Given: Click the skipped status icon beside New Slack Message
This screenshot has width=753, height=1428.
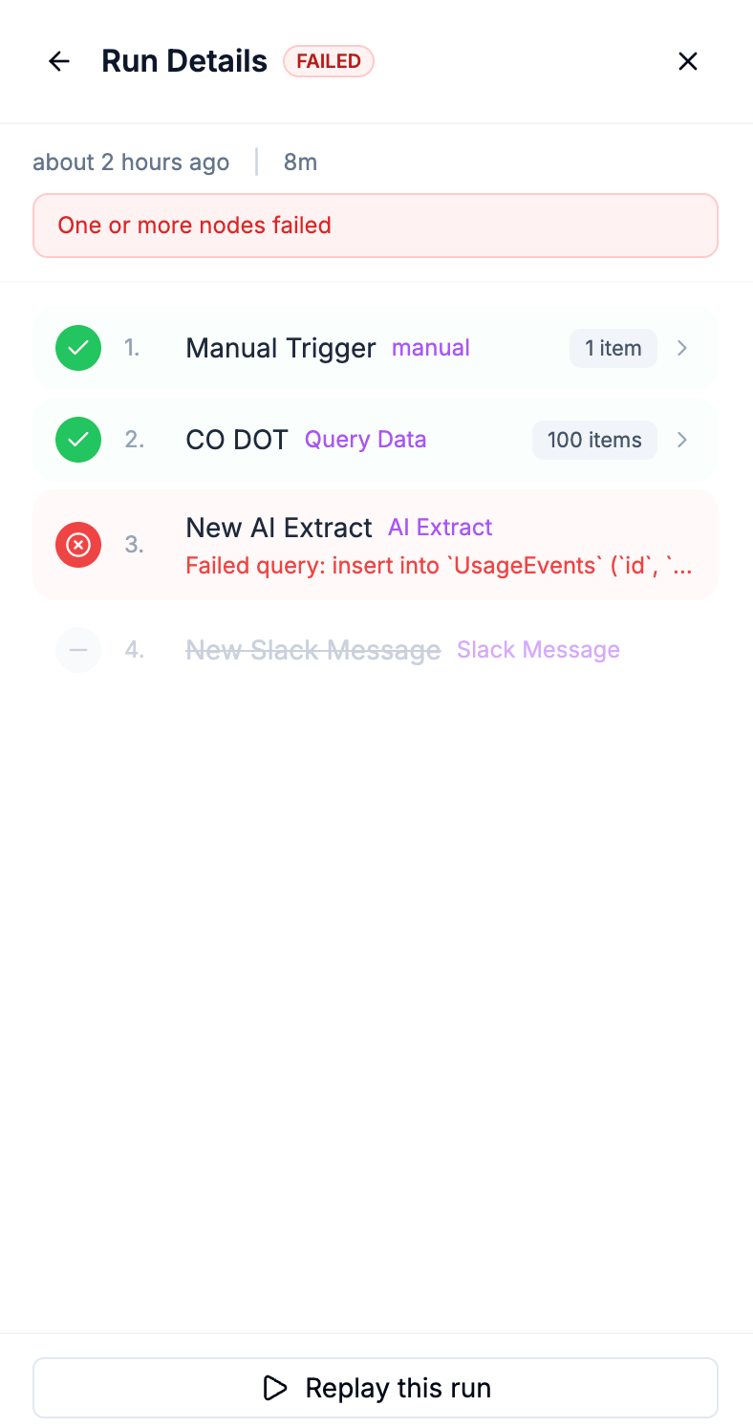Looking at the screenshot, I should (77, 650).
